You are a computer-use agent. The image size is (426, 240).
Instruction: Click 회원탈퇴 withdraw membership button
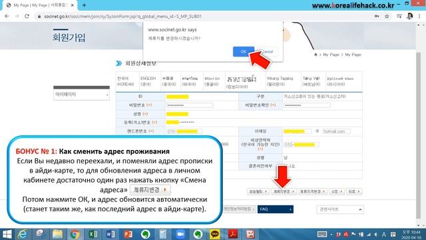click(258, 191)
